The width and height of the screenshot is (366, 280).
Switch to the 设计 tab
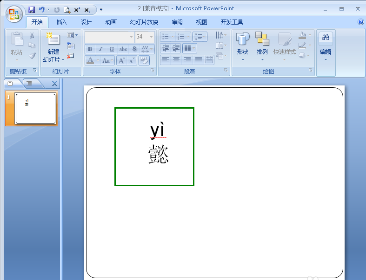point(86,22)
